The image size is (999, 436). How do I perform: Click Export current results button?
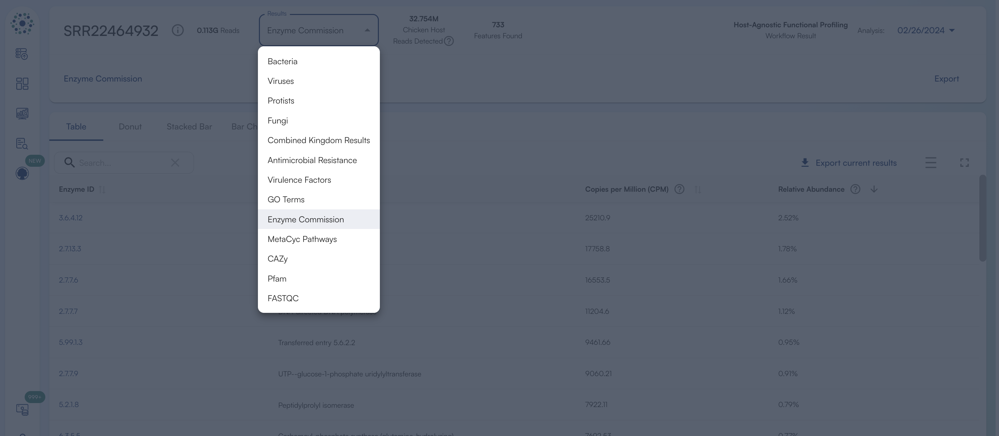tap(848, 163)
